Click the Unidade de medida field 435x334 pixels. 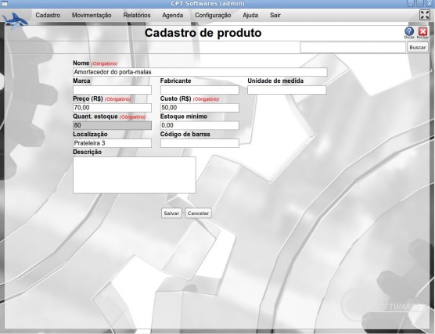(x=287, y=90)
